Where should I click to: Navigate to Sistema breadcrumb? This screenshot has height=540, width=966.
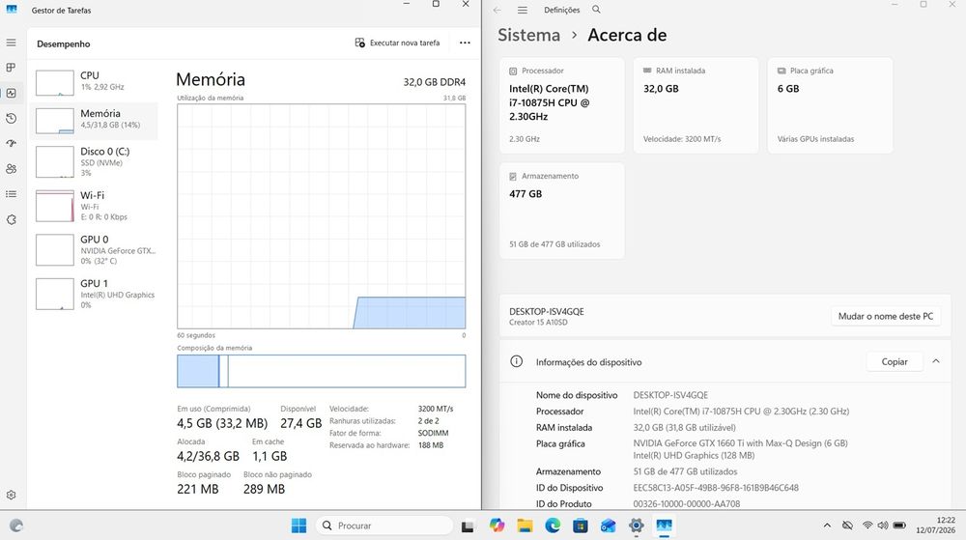(528, 35)
